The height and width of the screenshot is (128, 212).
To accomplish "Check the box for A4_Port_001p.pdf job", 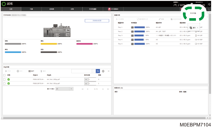I will click(4, 84).
